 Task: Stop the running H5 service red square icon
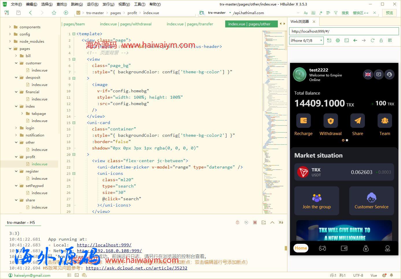point(255,222)
